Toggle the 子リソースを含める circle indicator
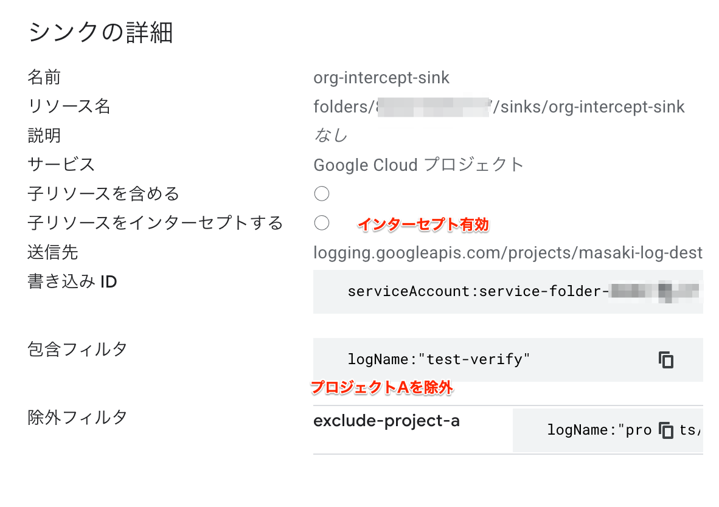 321,194
